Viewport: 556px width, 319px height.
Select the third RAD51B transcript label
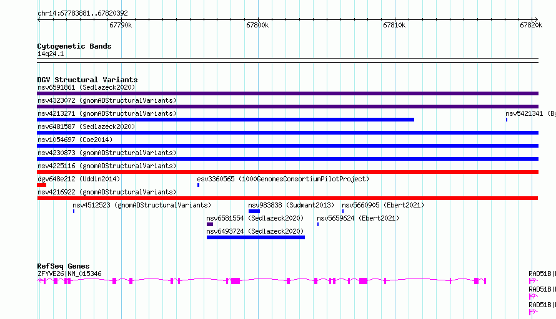pyautogui.click(x=542, y=305)
